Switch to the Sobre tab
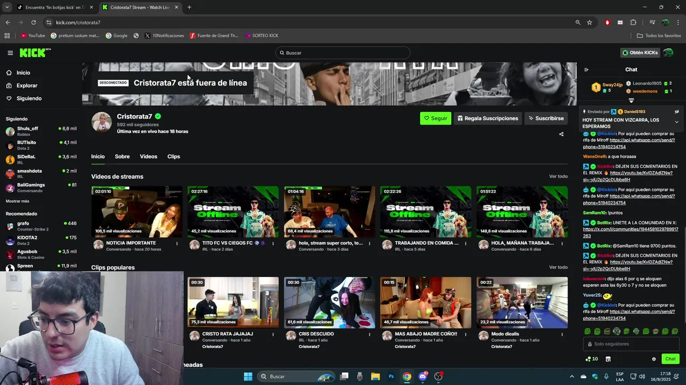 coord(122,157)
